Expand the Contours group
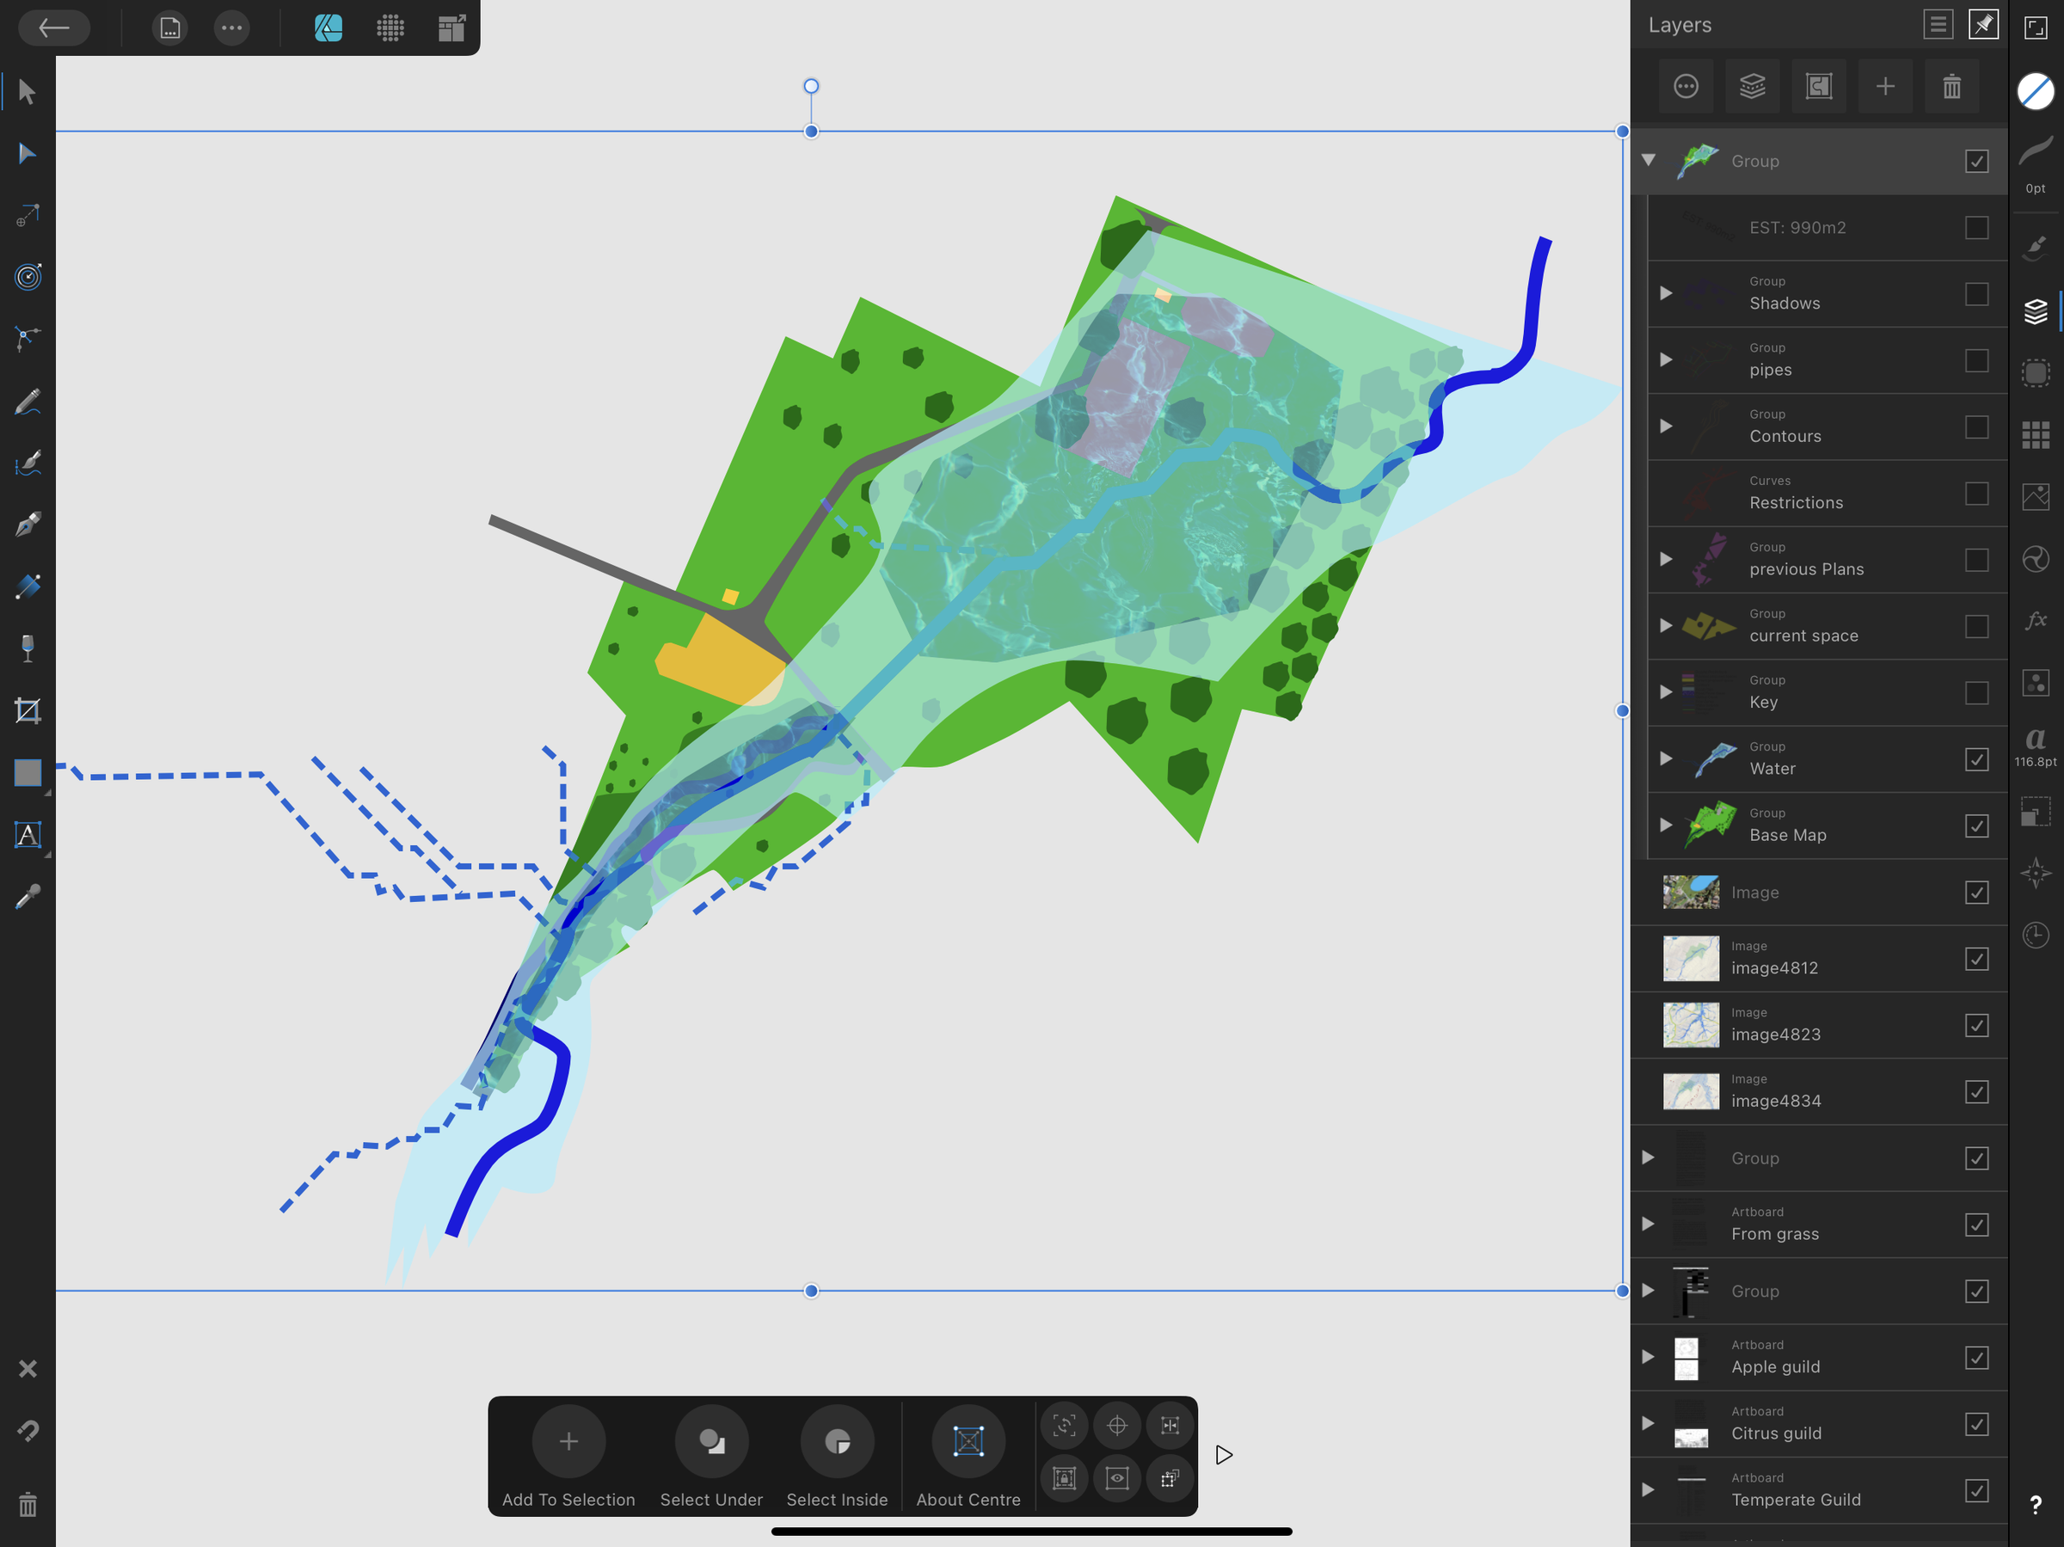Viewport: 2064px width, 1547px height. 1668,427
